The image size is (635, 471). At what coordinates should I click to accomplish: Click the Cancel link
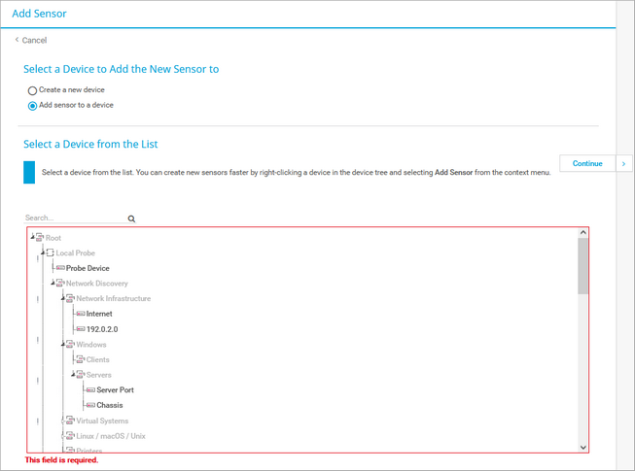pos(34,41)
